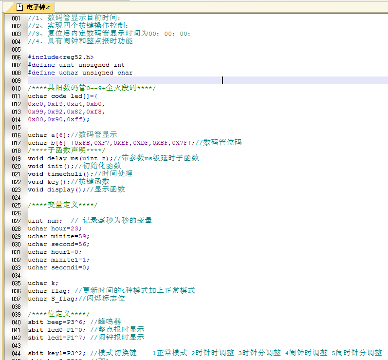Click the '#define uint unsigned int' line
This screenshot has width=388, height=360.
click(x=76, y=65)
